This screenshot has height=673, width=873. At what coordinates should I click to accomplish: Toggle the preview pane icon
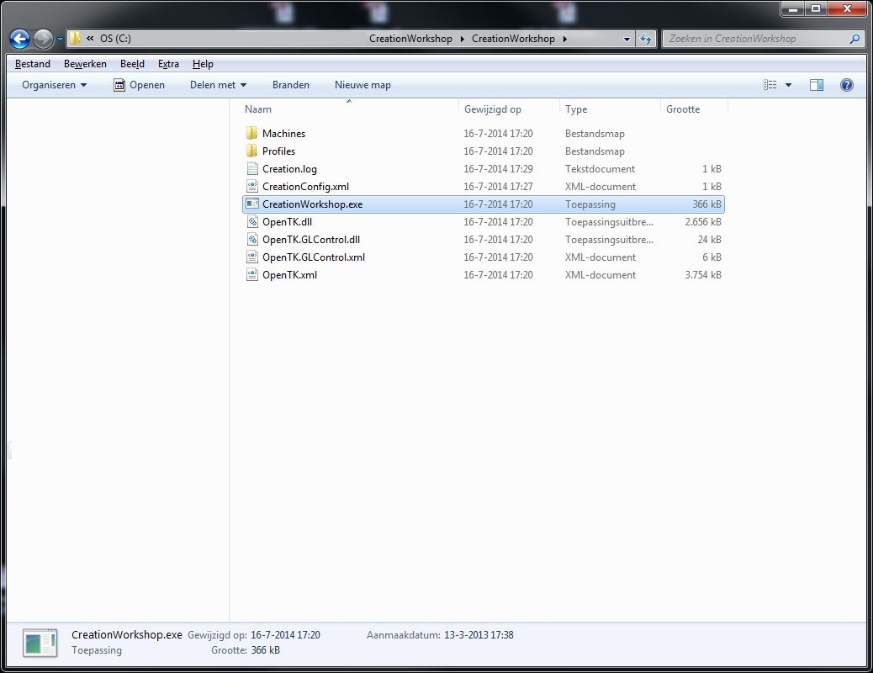click(x=816, y=85)
